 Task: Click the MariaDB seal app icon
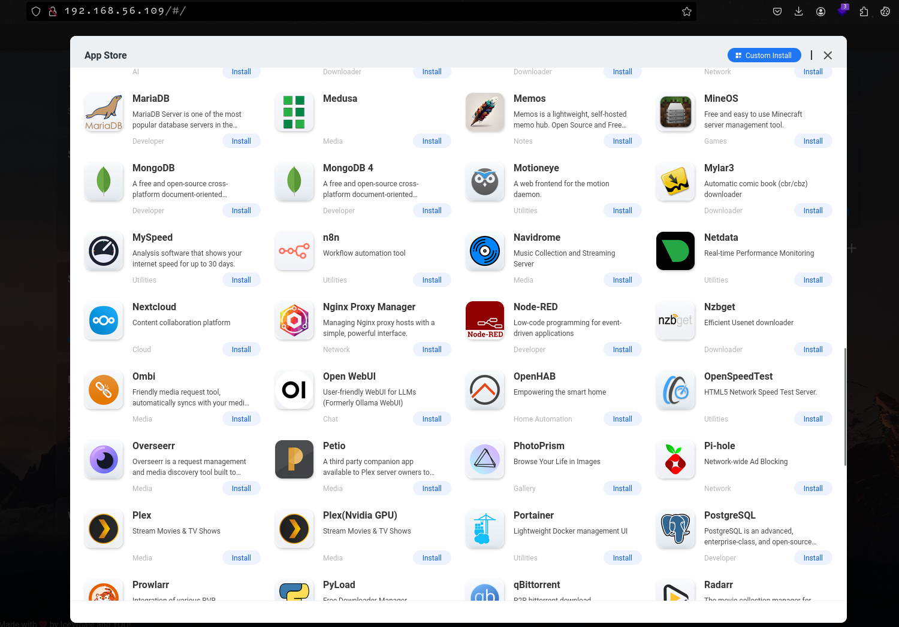(x=104, y=112)
